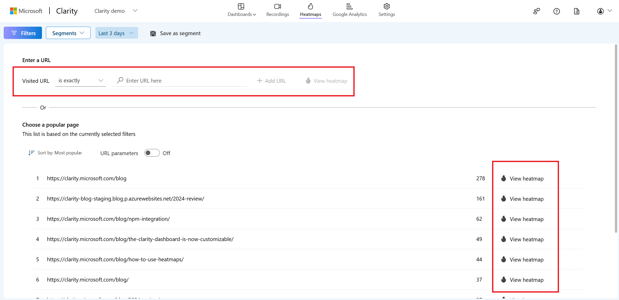Click flame icon for how-to-use-heatmaps row
This screenshot has width=619, height=300.
click(x=504, y=259)
